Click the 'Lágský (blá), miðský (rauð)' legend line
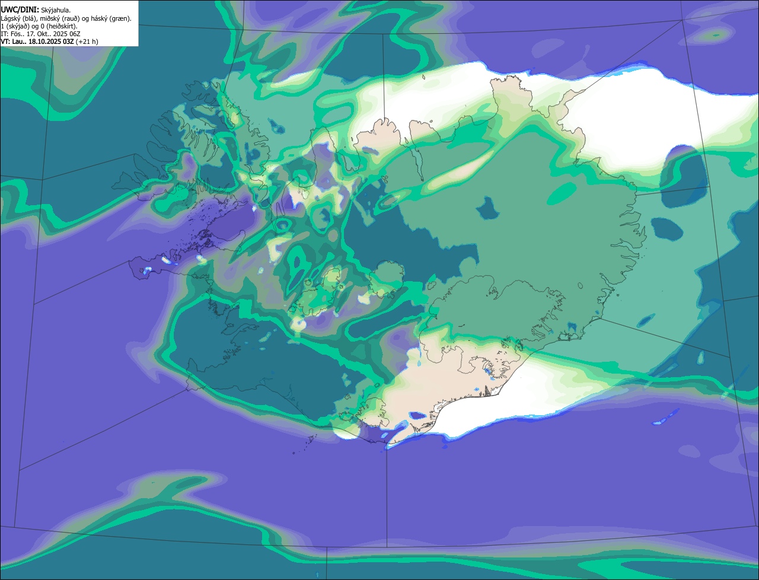The height and width of the screenshot is (580, 759). pyautogui.click(x=66, y=18)
